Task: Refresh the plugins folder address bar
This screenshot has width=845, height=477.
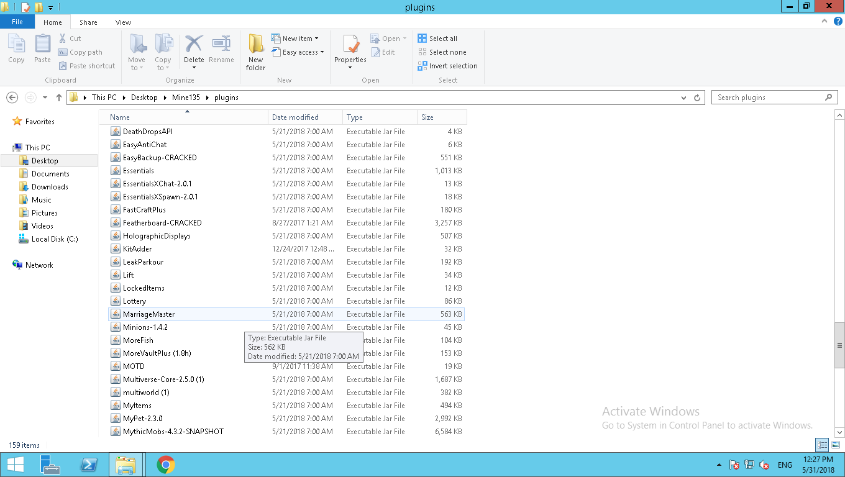Action: 697,98
